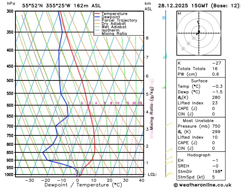
Task: Click the weatheronline.co.uk copyright text
Action: point(202,185)
